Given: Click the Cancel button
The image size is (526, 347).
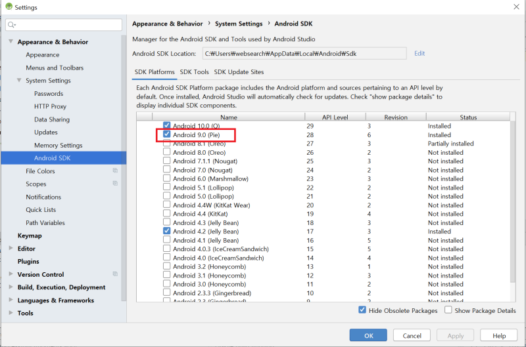Looking at the screenshot, I should pos(412,335).
